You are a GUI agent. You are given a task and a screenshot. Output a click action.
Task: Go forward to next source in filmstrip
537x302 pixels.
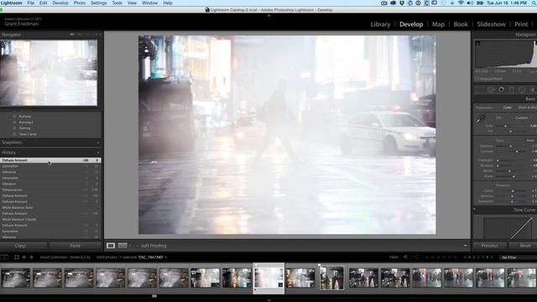(31, 258)
